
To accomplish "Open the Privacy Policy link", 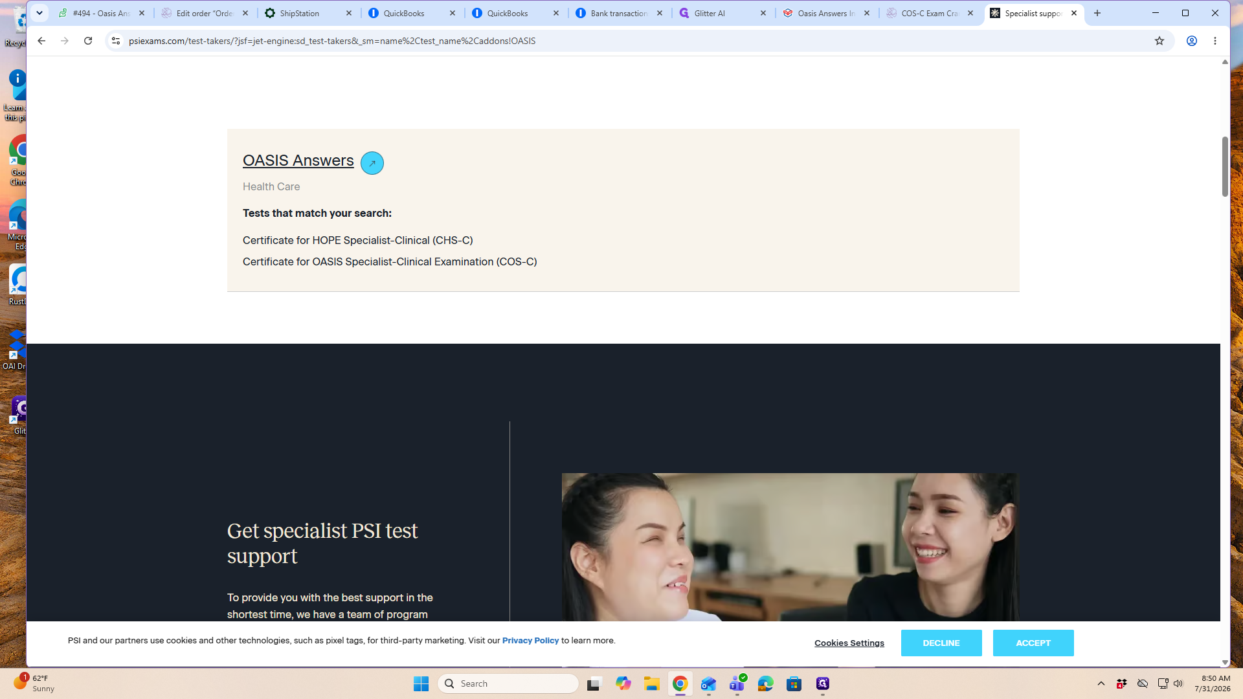I will pyautogui.click(x=530, y=640).
